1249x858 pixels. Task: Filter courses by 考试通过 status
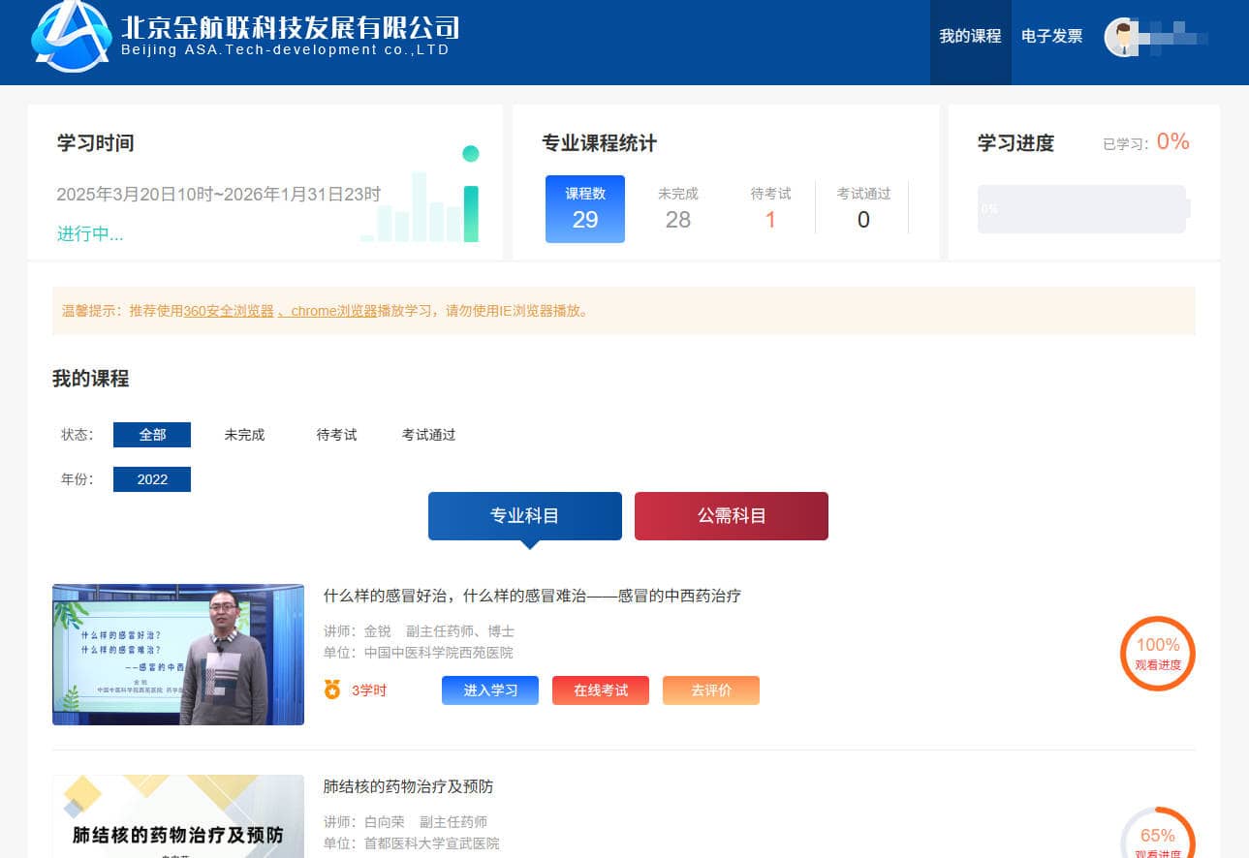pos(428,435)
